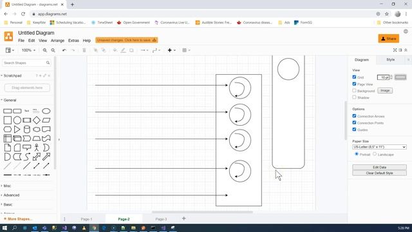Toggle the Connection Points checkbox
412x232 pixels.
354,122
